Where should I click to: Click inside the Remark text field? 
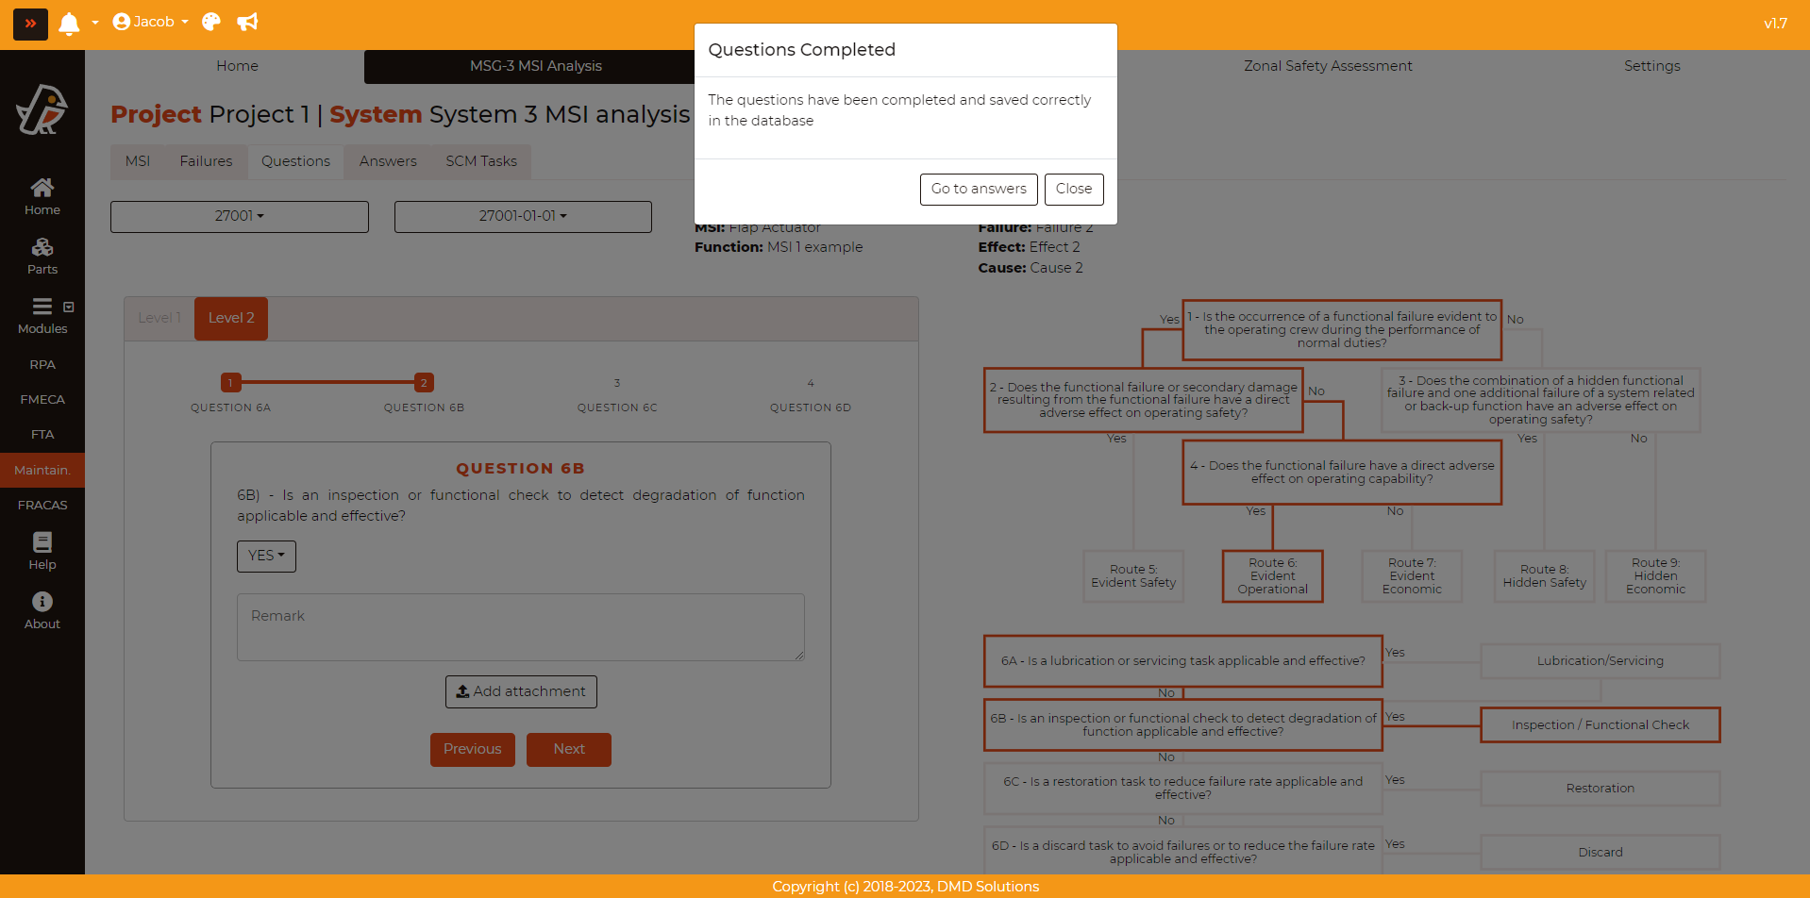point(521,626)
